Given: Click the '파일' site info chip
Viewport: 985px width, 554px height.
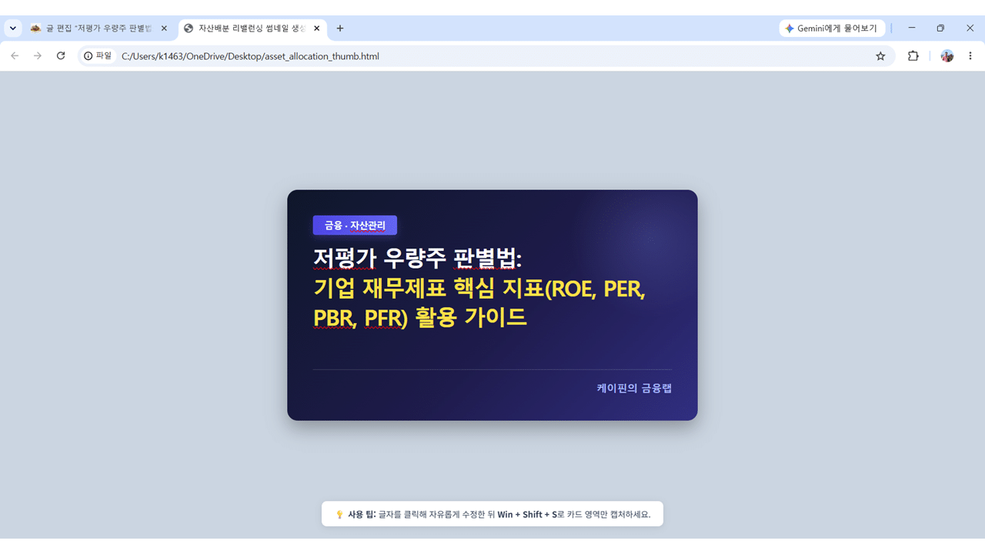Looking at the screenshot, I should tap(98, 56).
